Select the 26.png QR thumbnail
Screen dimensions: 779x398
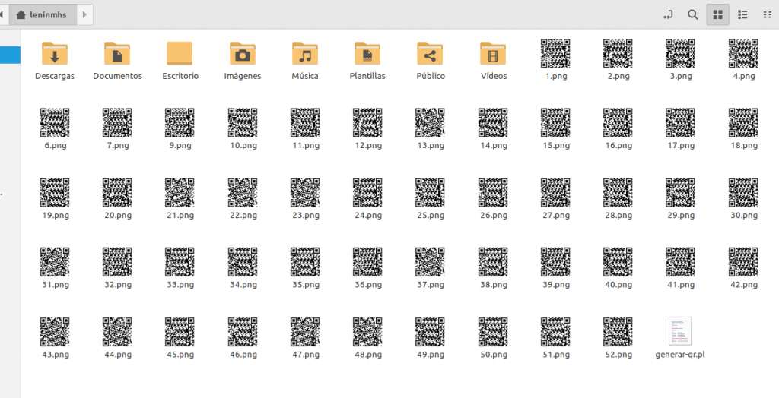point(493,193)
